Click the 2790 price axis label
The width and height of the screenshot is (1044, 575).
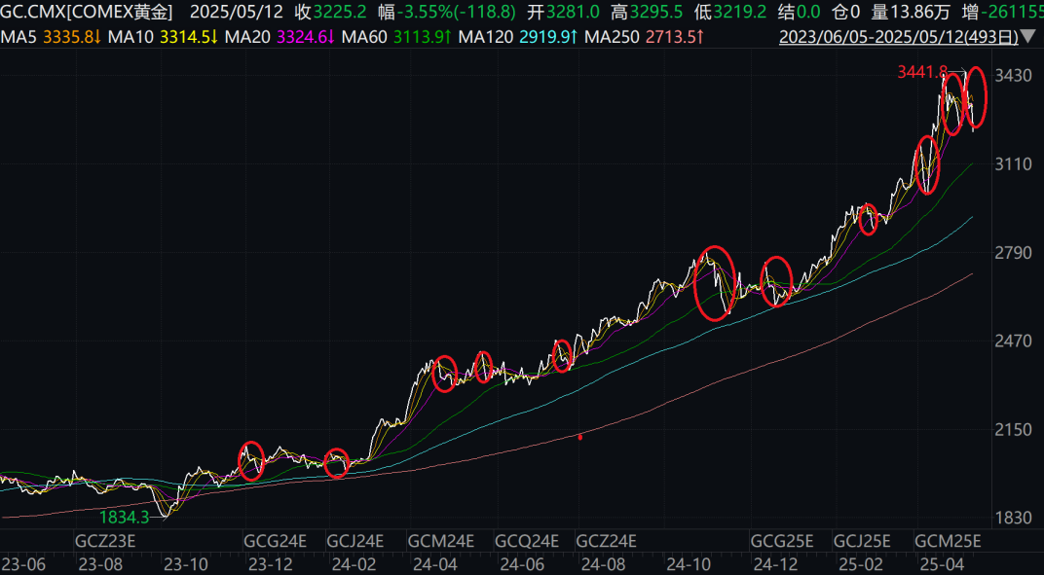pos(1014,253)
